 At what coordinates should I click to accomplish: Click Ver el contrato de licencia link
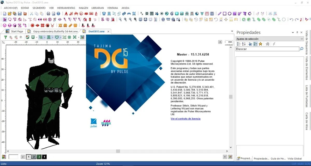(x=186, y=119)
